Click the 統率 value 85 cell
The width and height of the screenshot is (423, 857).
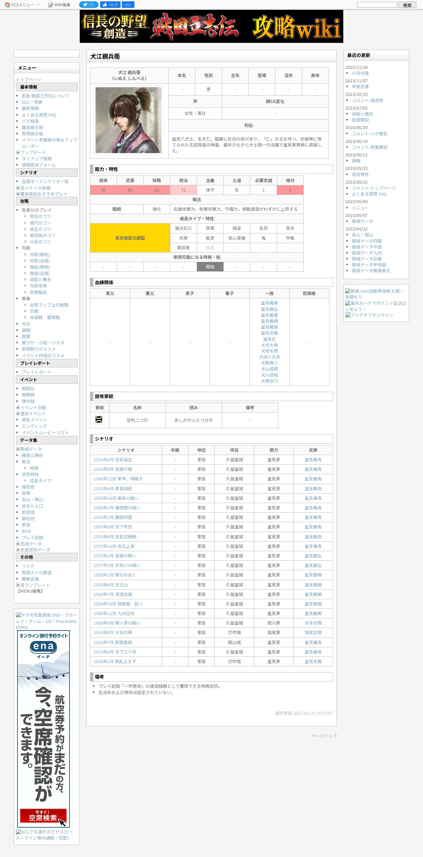tap(103, 190)
